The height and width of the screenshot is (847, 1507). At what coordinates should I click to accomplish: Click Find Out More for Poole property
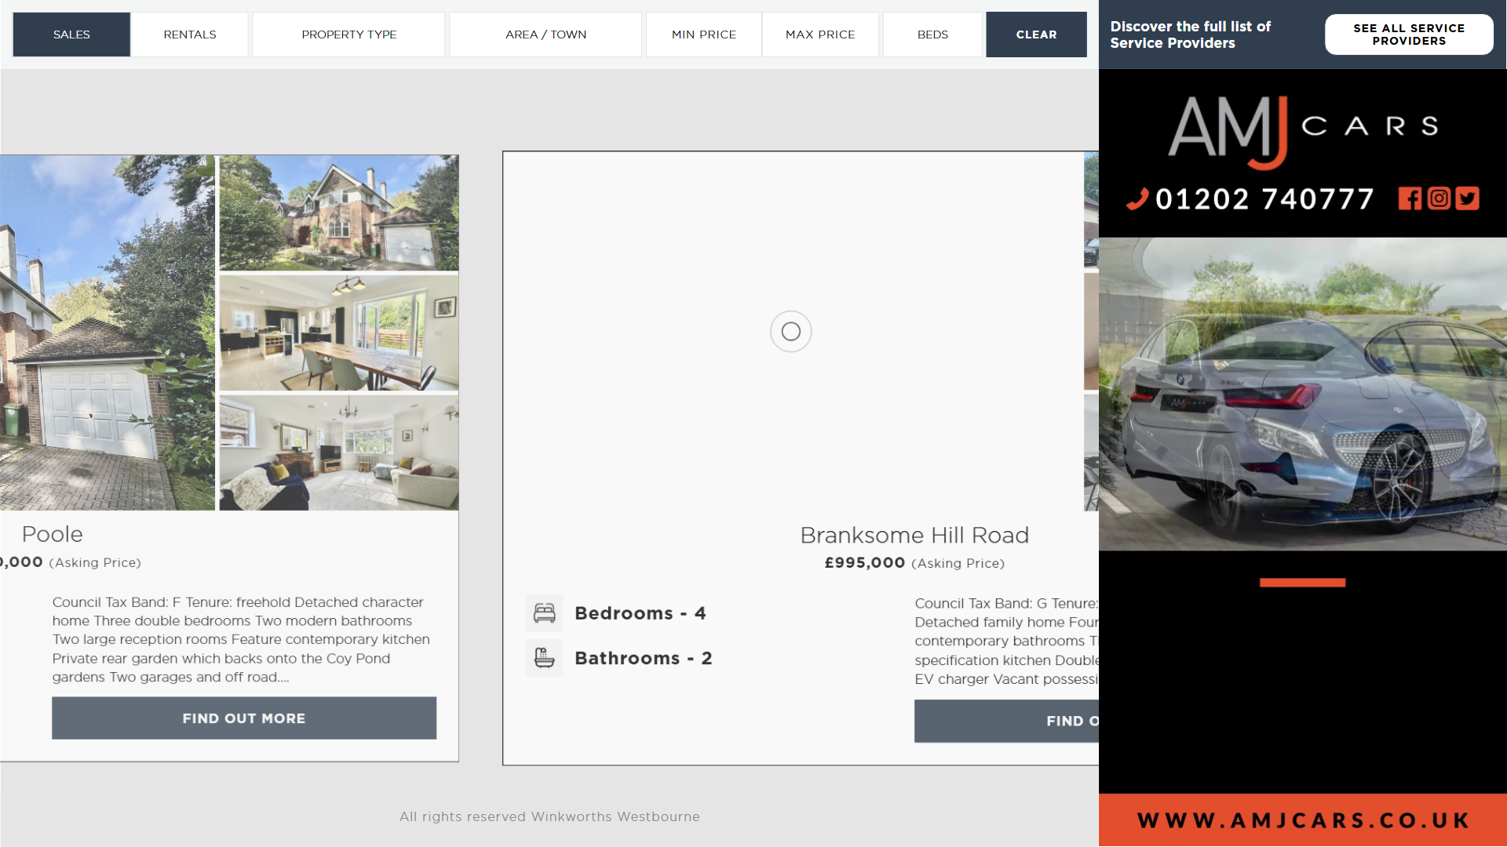click(x=244, y=718)
